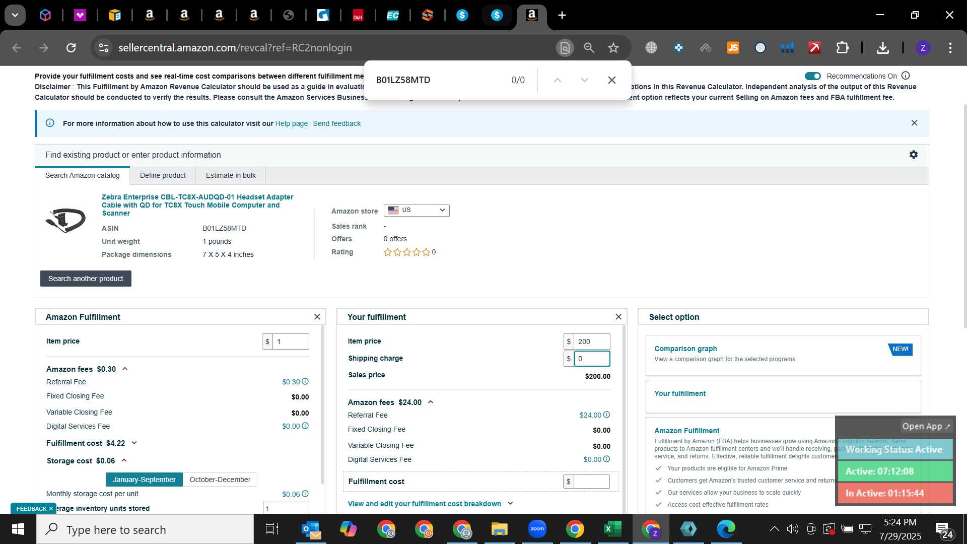Show Referral Fee $0.30 info icon
The image size is (967, 544).
(305, 382)
